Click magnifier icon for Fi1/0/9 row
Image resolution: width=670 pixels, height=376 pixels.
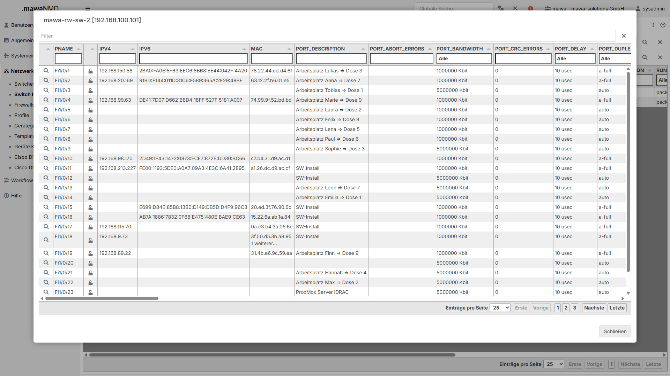point(46,149)
